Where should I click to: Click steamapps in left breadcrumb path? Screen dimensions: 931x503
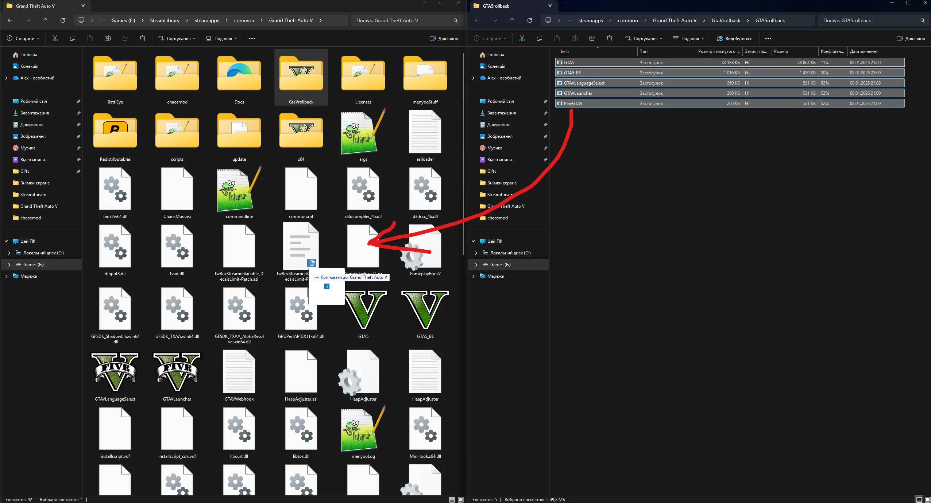(x=206, y=20)
